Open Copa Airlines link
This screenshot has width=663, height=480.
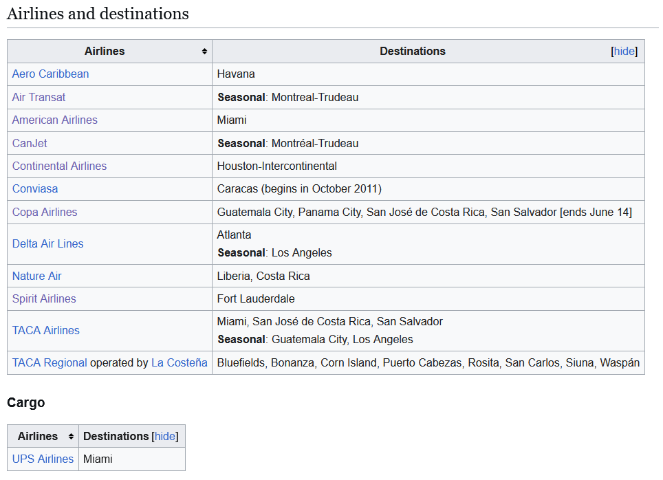click(x=45, y=212)
